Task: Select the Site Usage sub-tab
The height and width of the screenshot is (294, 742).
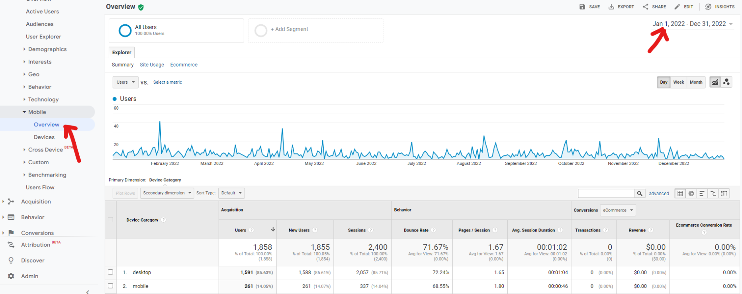Action: tap(152, 65)
